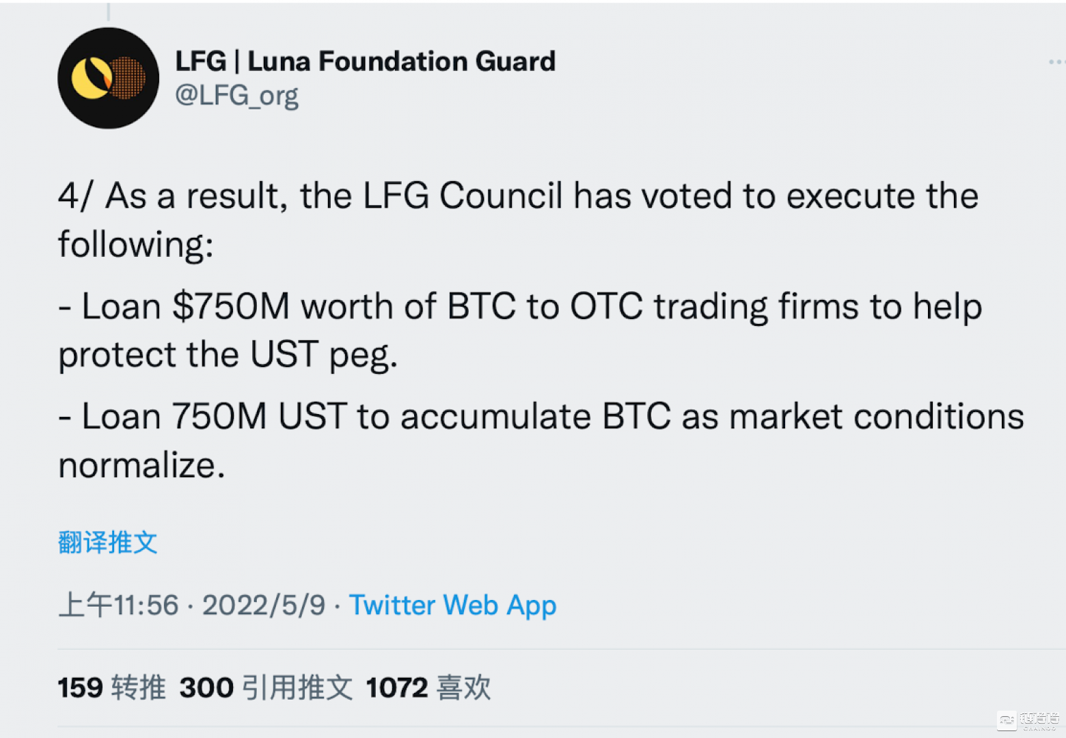Click the "protect the UST peg." text
Image resolution: width=1066 pixels, height=738 pixels.
tap(228, 355)
